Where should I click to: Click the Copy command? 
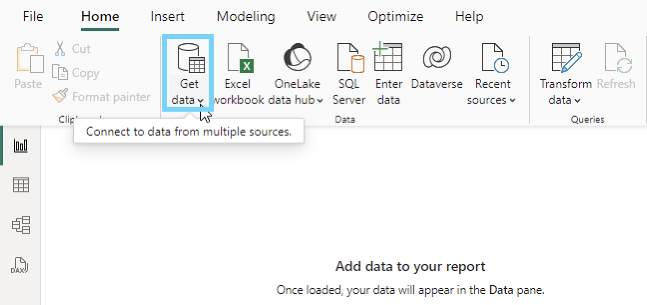click(x=76, y=72)
